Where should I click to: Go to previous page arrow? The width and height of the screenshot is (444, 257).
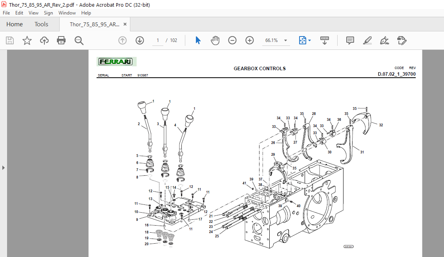pos(122,40)
